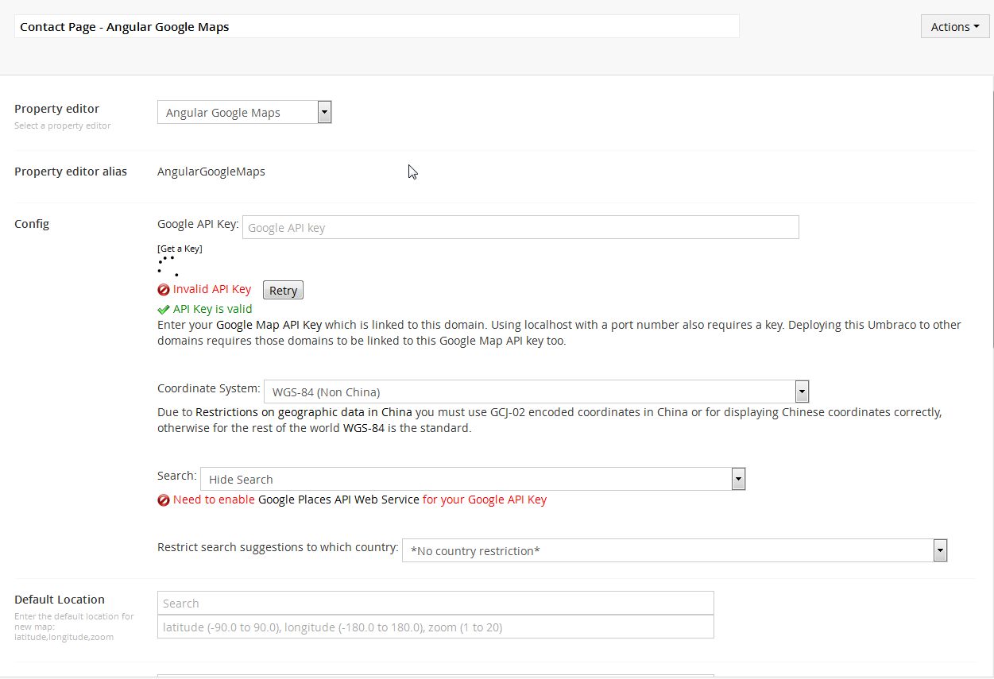Expand the country restriction dropdown
The height and width of the screenshot is (679, 994).
tap(675, 550)
